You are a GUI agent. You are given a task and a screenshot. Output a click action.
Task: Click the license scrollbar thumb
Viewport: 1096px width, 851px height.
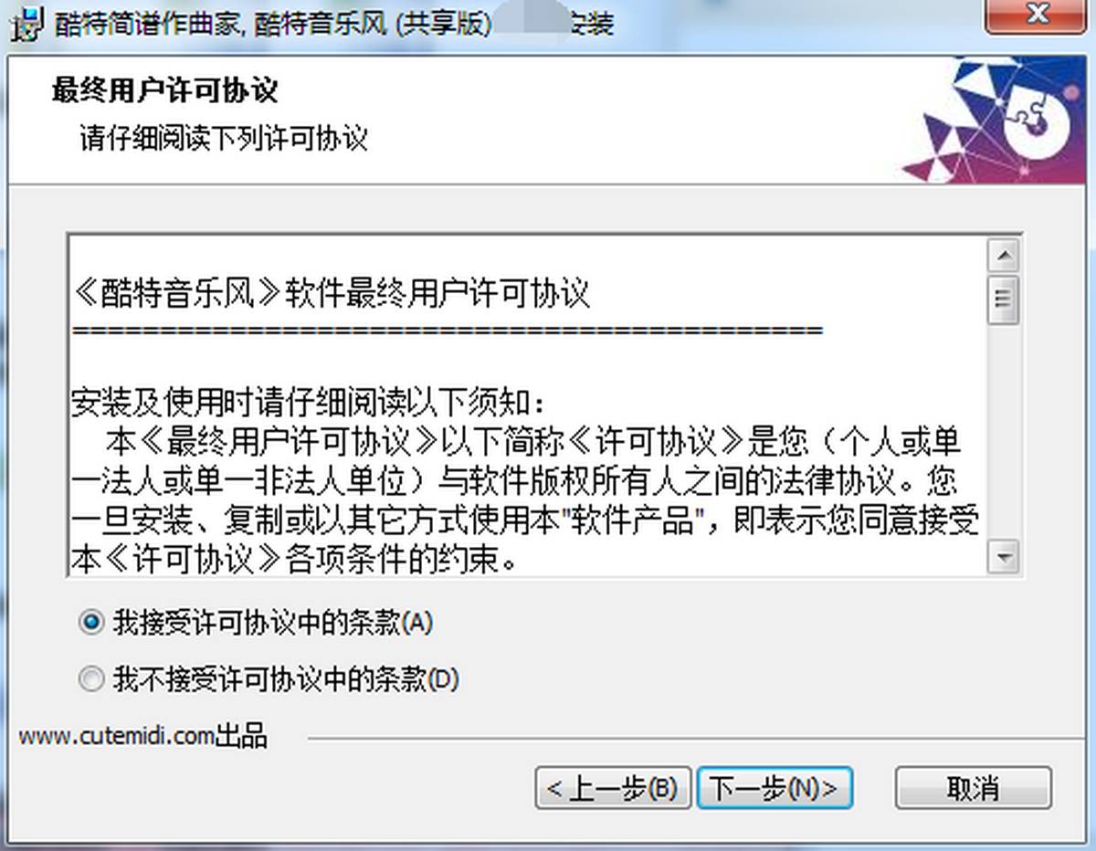[x=1005, y=298]
